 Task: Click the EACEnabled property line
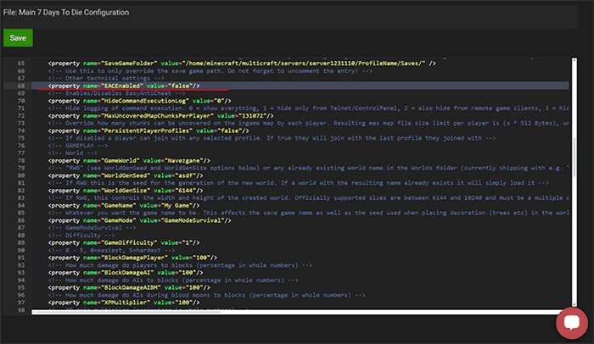click(124, 86)
